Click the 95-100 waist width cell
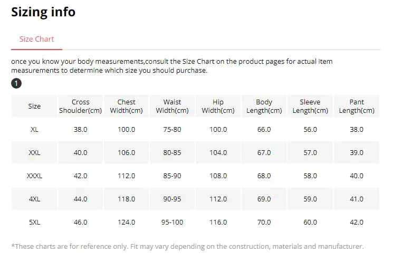The width and height of the screenshot is (393, 262). (172, 222)
